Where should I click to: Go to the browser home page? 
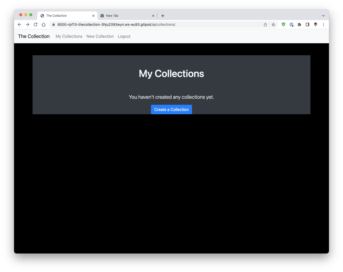coord(44,24)
